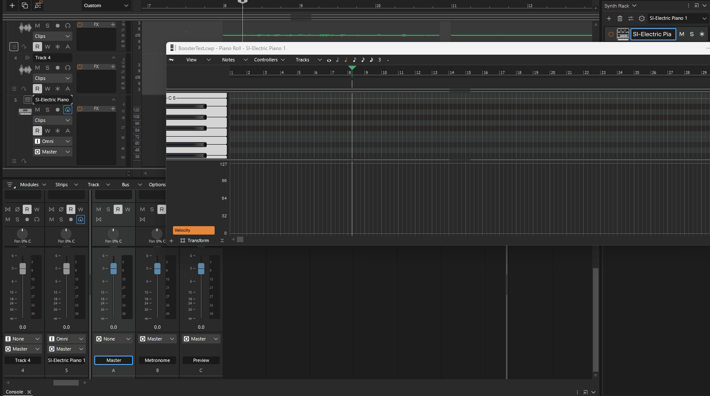Collapse Track 4 using its chevron
Viewport: 710px width, 396px height.
113,58
